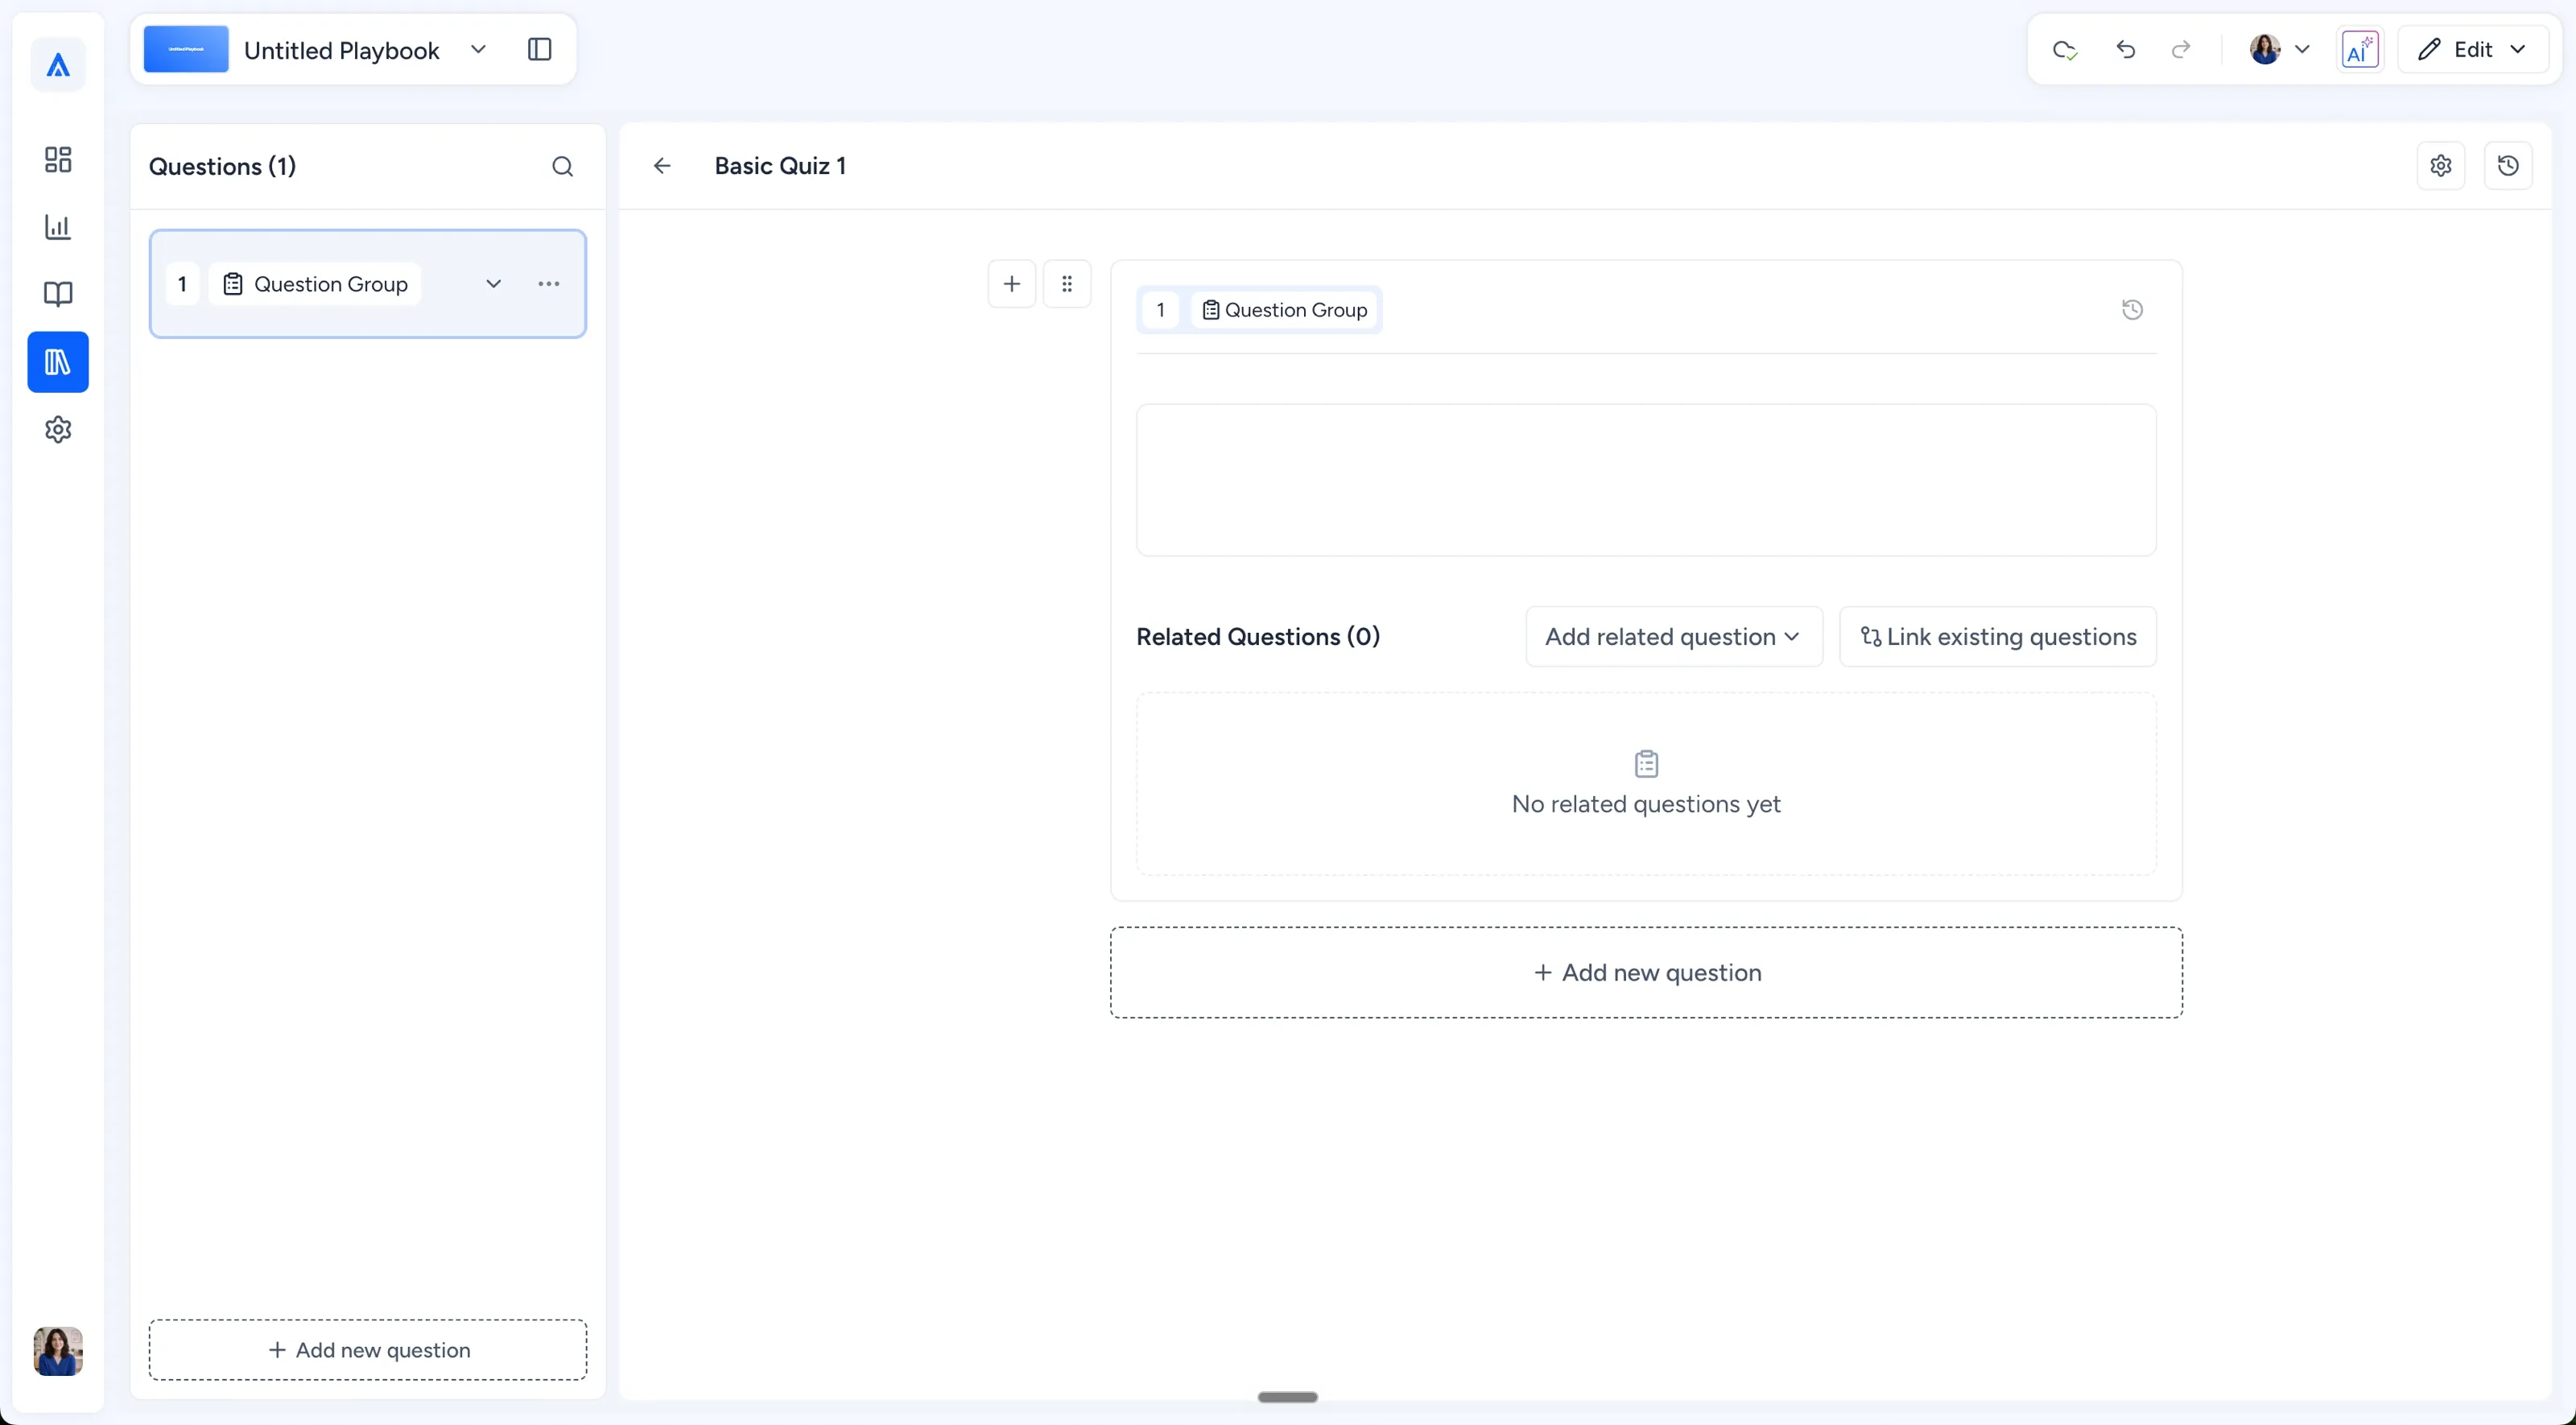The width and height of the screenshot is (2576, 1425).
Task: Open the sidebar settings gear
Action: 58,429
